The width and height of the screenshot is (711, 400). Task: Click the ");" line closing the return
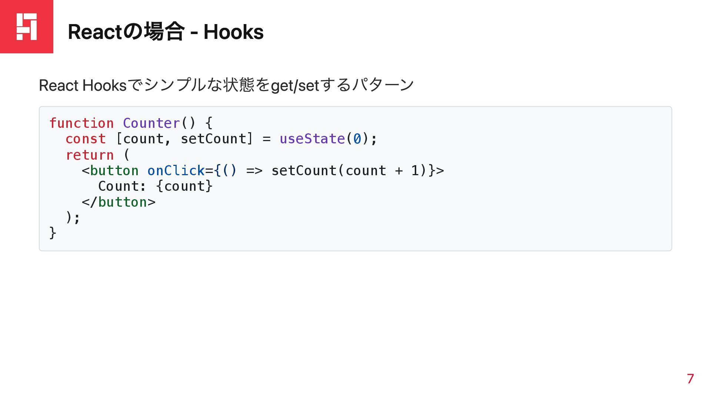tap(73, 217)
